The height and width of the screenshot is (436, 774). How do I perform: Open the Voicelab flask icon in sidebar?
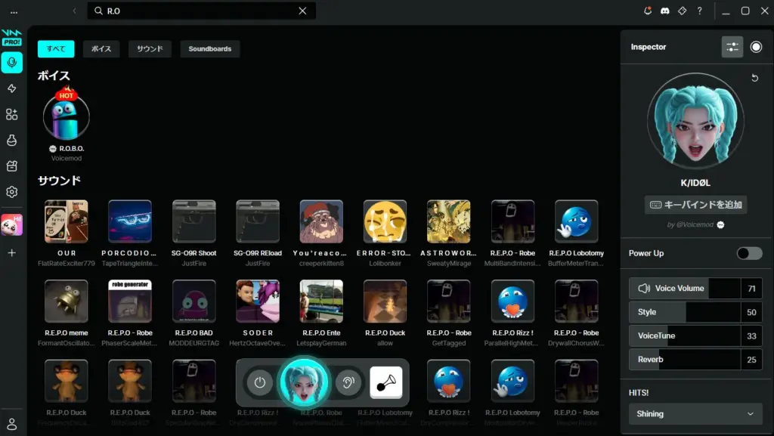coord(11,141)
